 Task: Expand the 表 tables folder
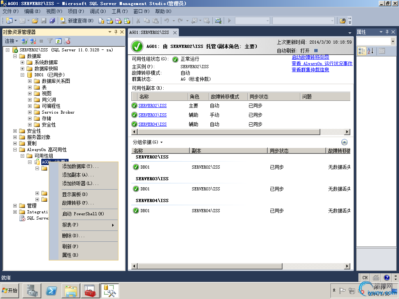point(30,88)
